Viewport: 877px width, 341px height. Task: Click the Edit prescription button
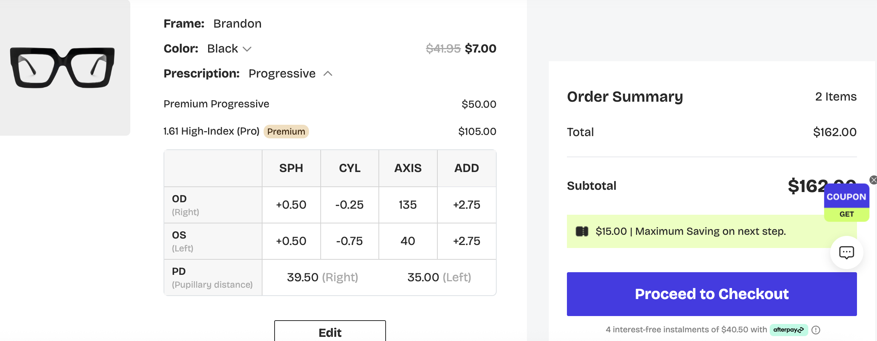pos(330,332)
